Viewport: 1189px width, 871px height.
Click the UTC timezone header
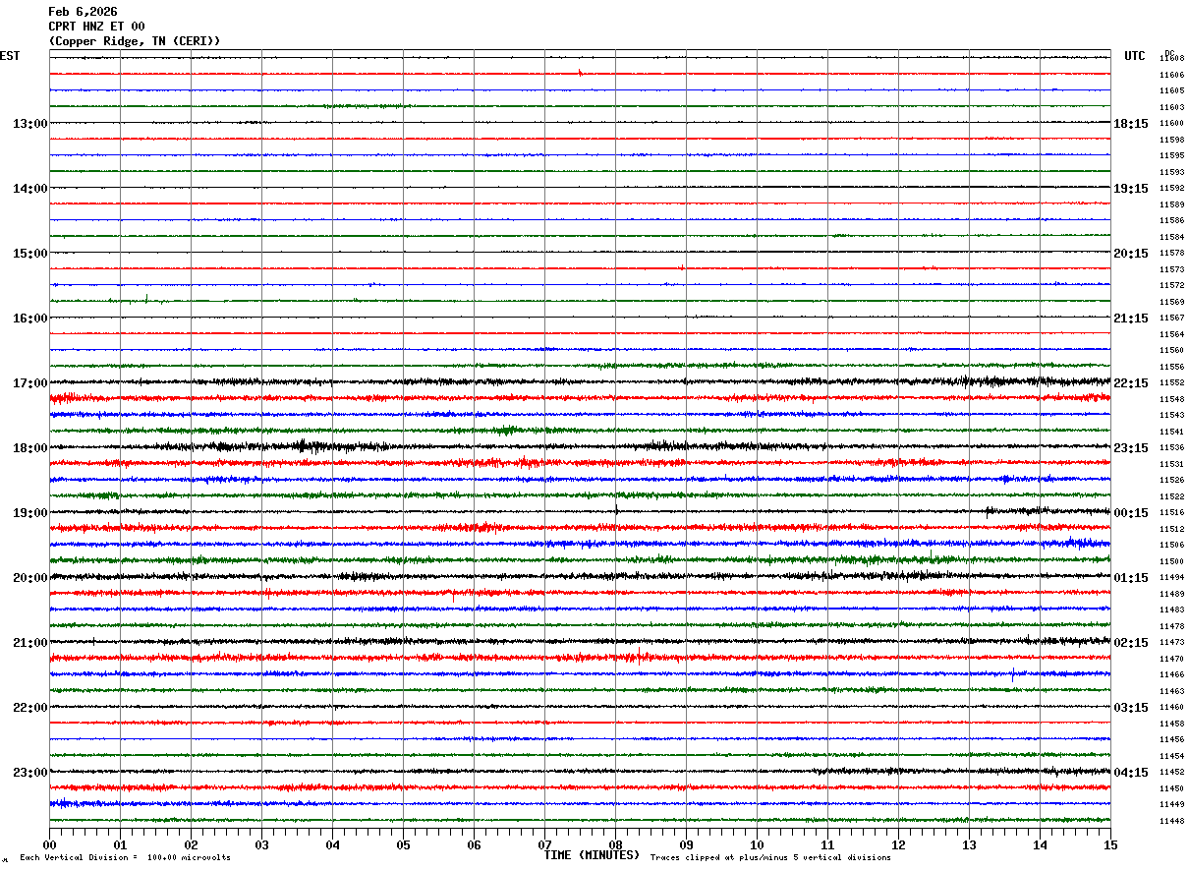tap(1135, 56)
